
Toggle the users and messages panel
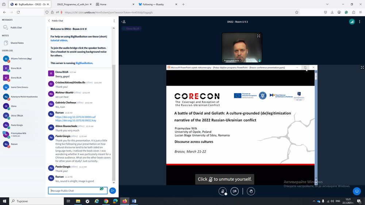click(x=124, y=21)
